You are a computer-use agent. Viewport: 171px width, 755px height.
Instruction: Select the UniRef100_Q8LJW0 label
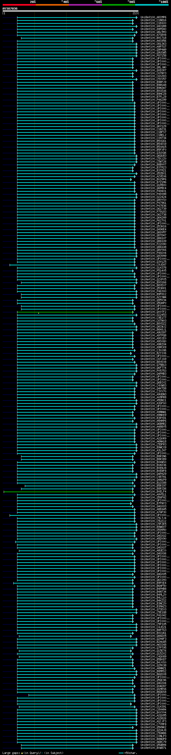153,67
